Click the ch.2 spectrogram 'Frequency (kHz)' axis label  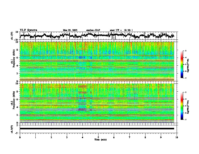tap(14, 100)
